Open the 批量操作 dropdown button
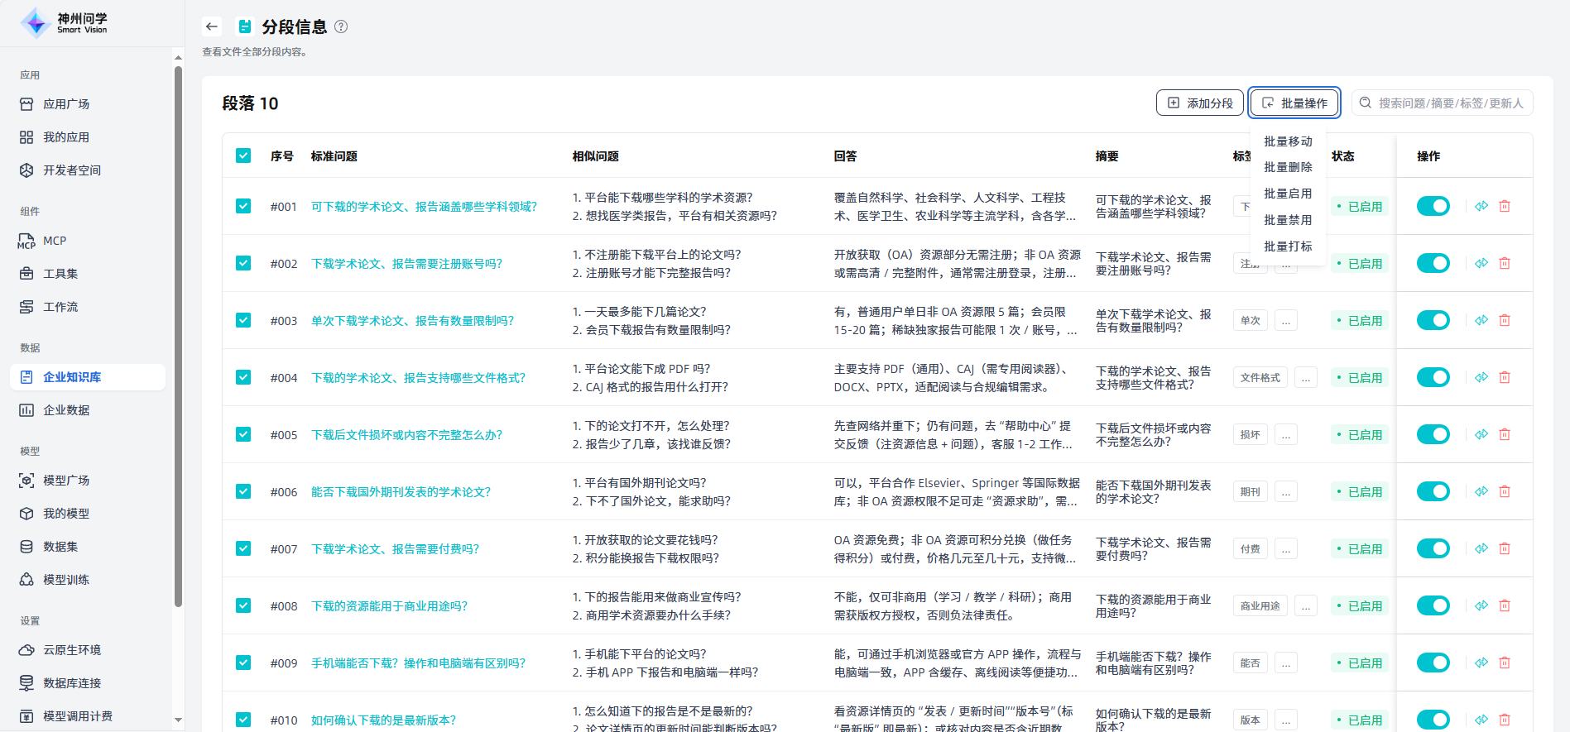The image size is (1570, 732). click(x=1294, y=103)
